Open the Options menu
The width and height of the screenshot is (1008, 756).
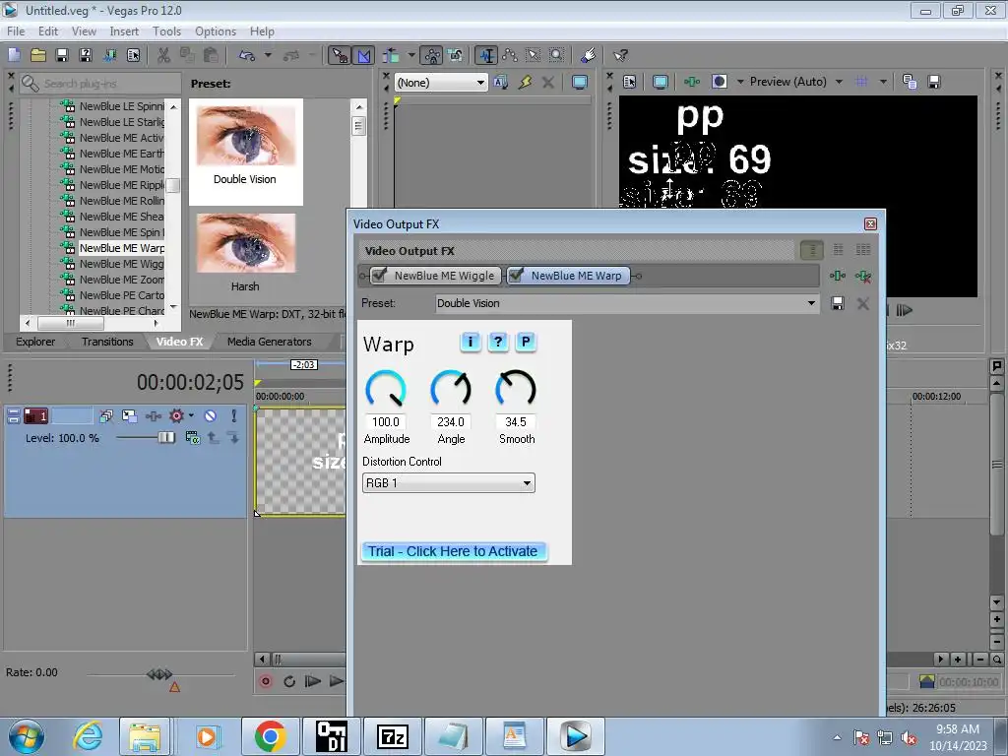click(216, 31)
